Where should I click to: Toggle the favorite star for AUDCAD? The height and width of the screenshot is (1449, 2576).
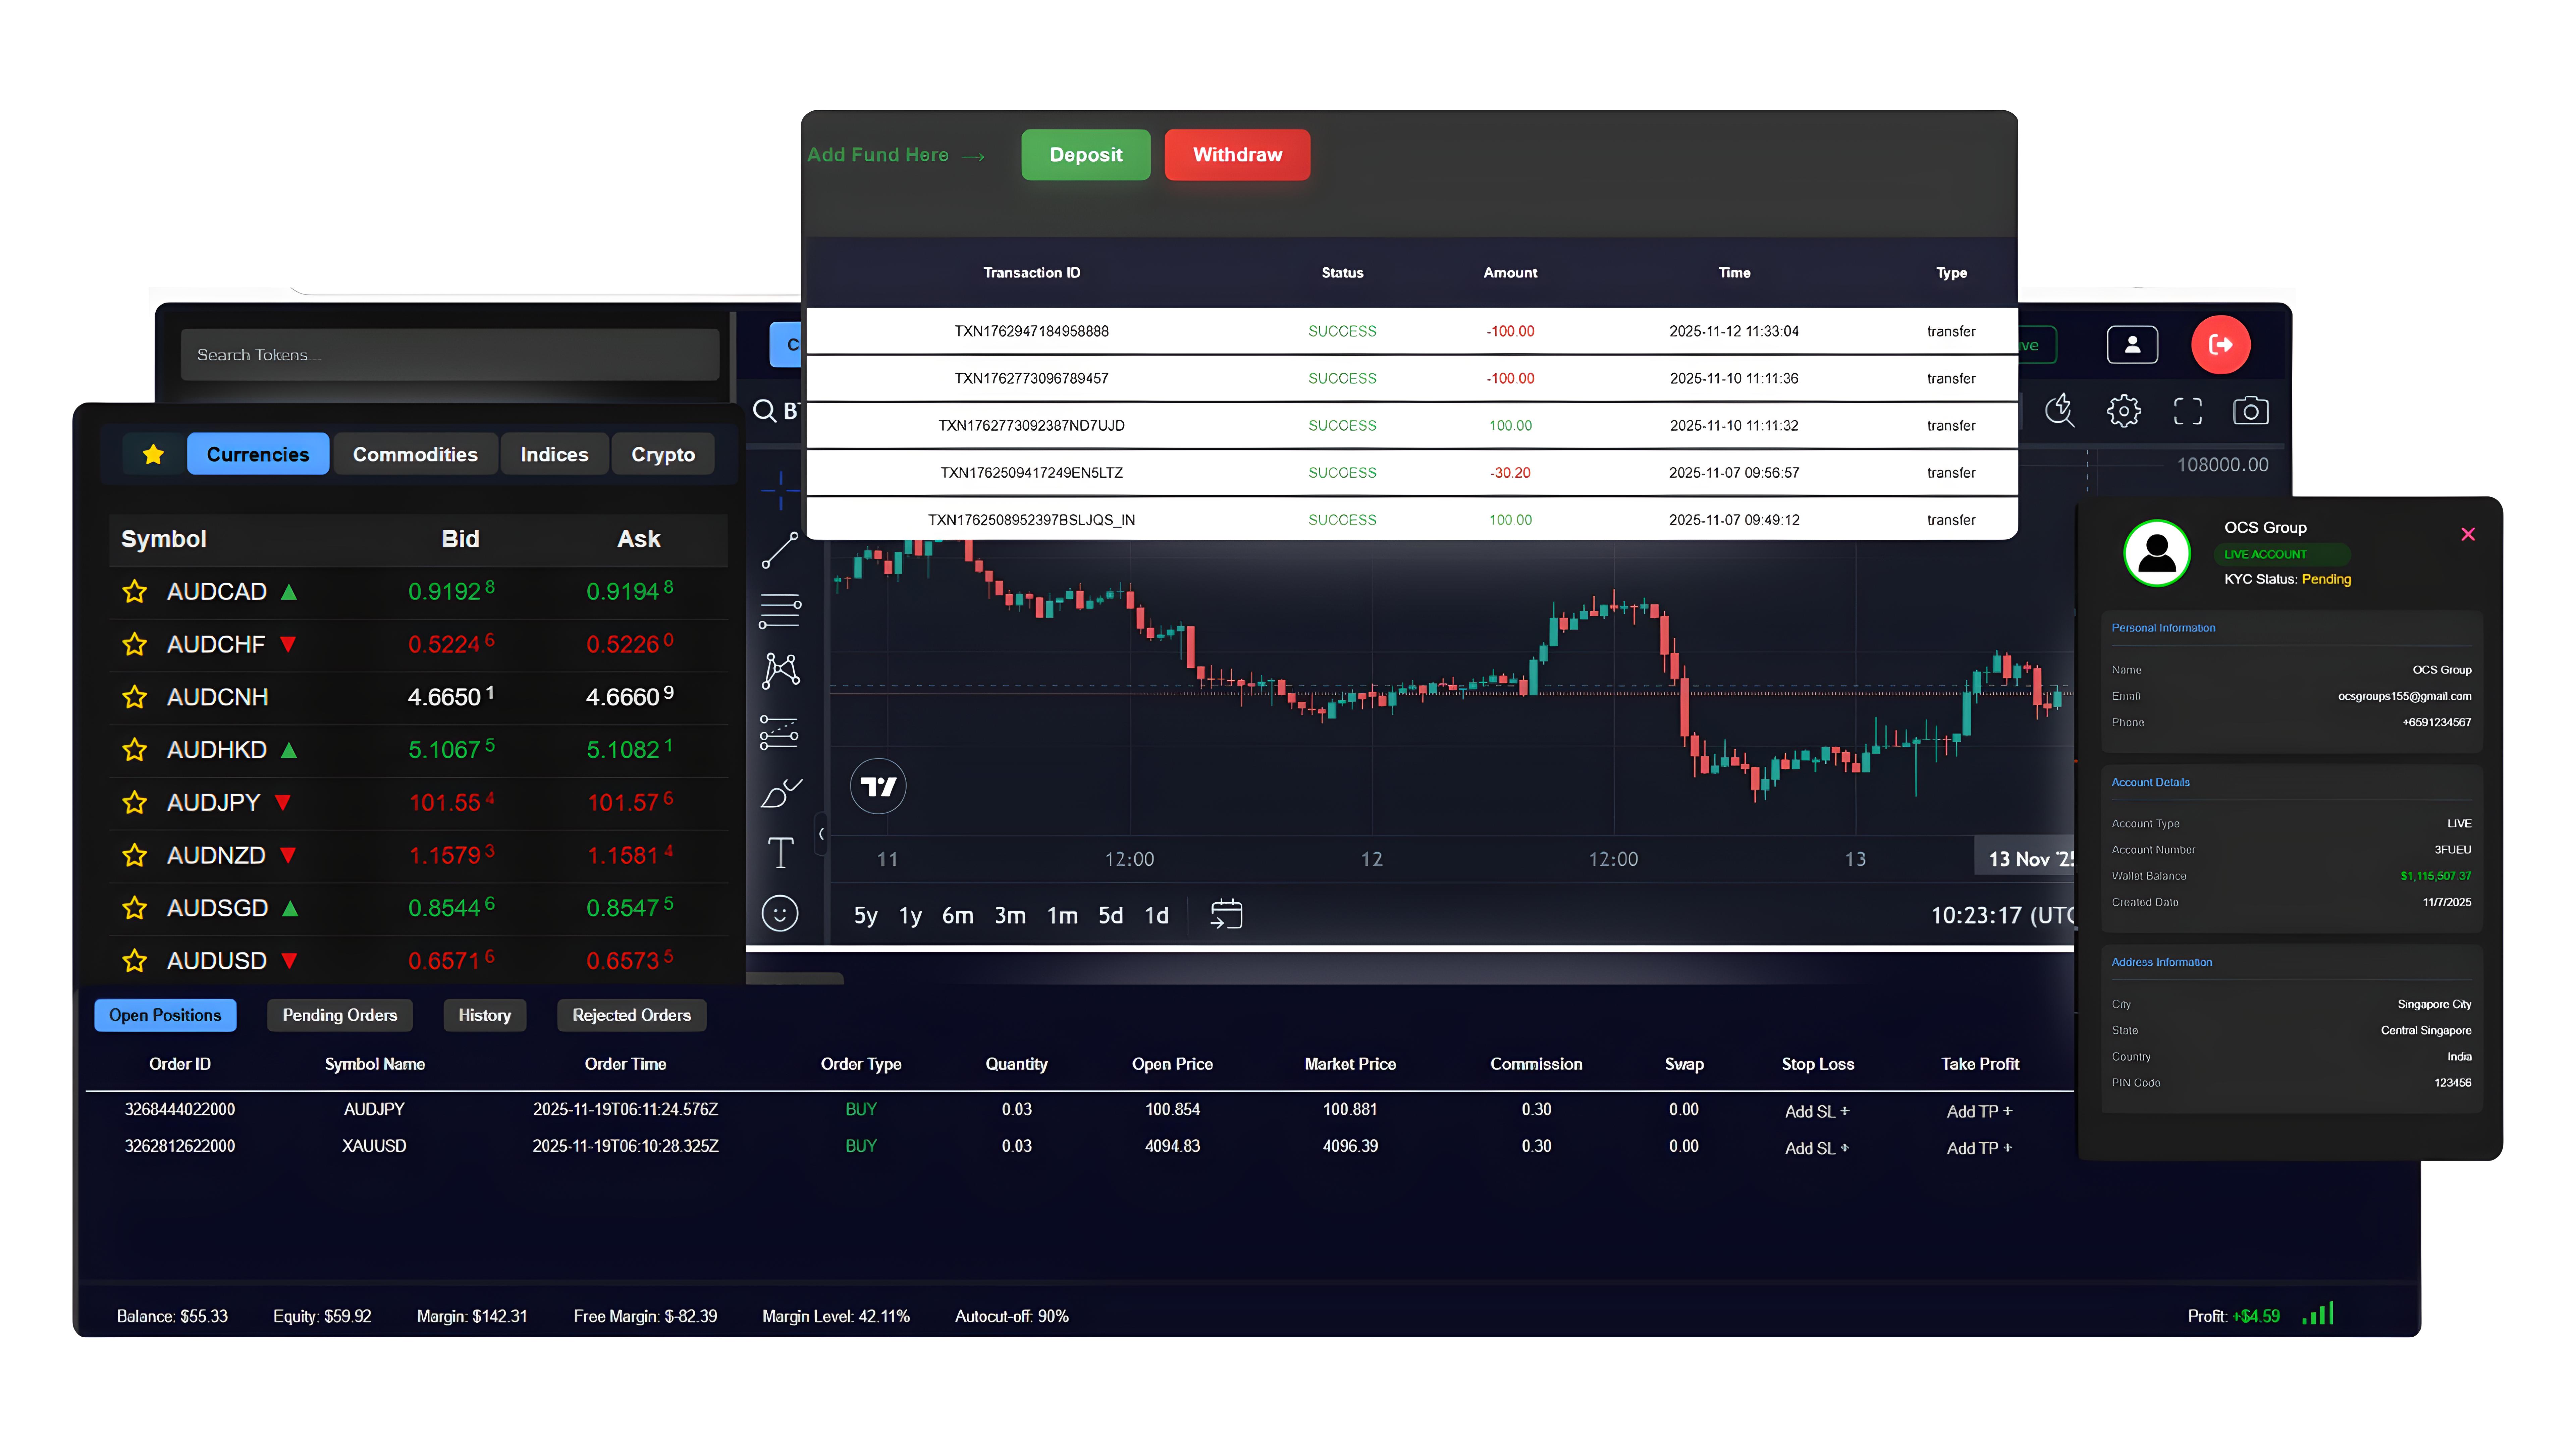[x=134, y=591]
